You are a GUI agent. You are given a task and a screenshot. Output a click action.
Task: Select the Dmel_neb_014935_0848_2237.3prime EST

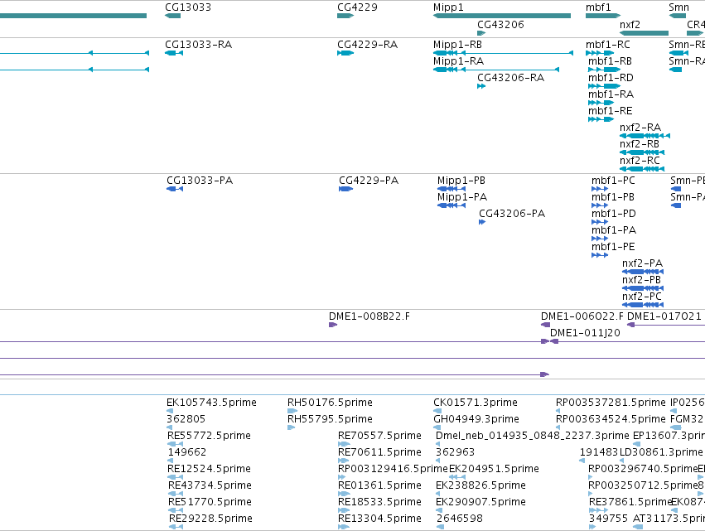(x=533, y=436)
